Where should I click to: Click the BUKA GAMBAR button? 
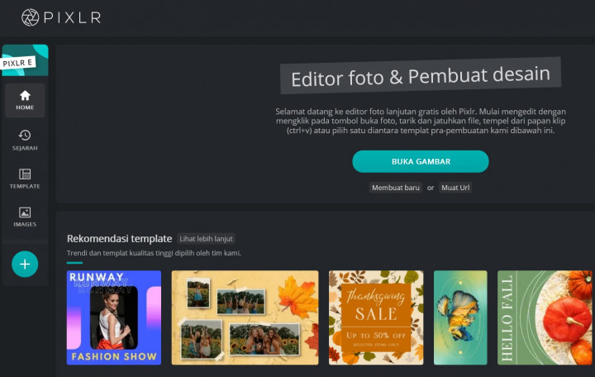coord(421,161)
